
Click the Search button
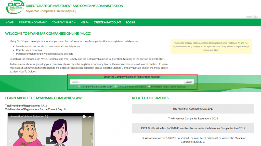click(189, 82)
